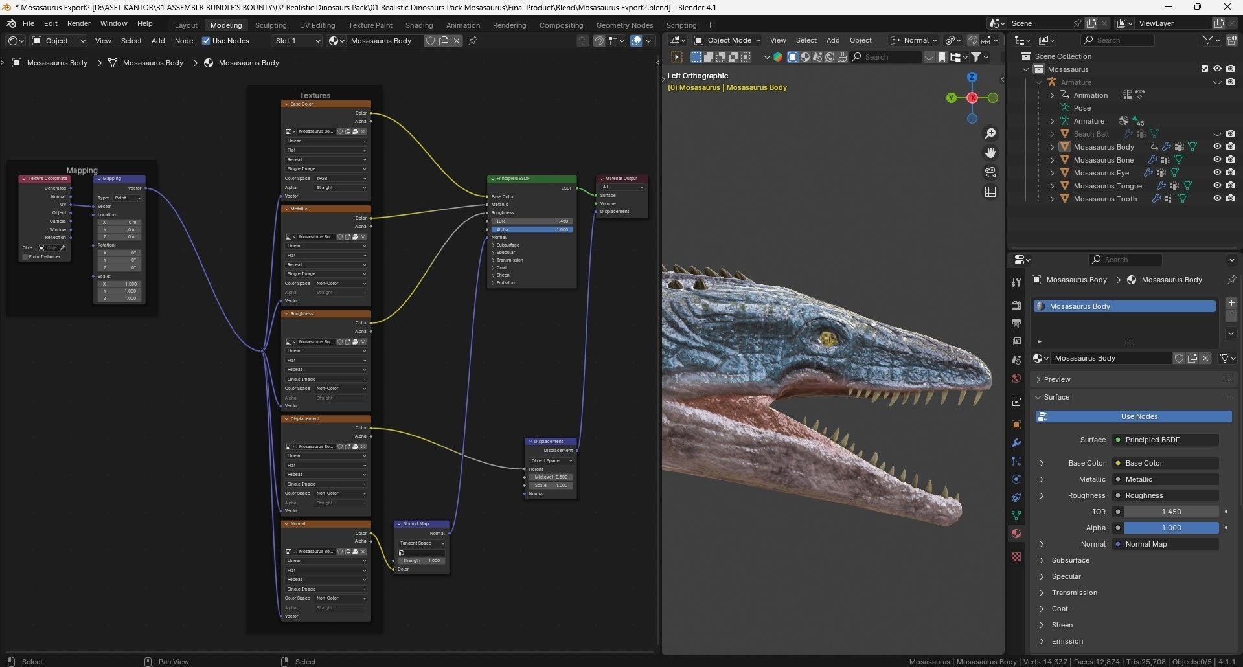Expand Base Color row in Surface panel
This screenshot has height=667, width=1243.
click(1042, 463)
